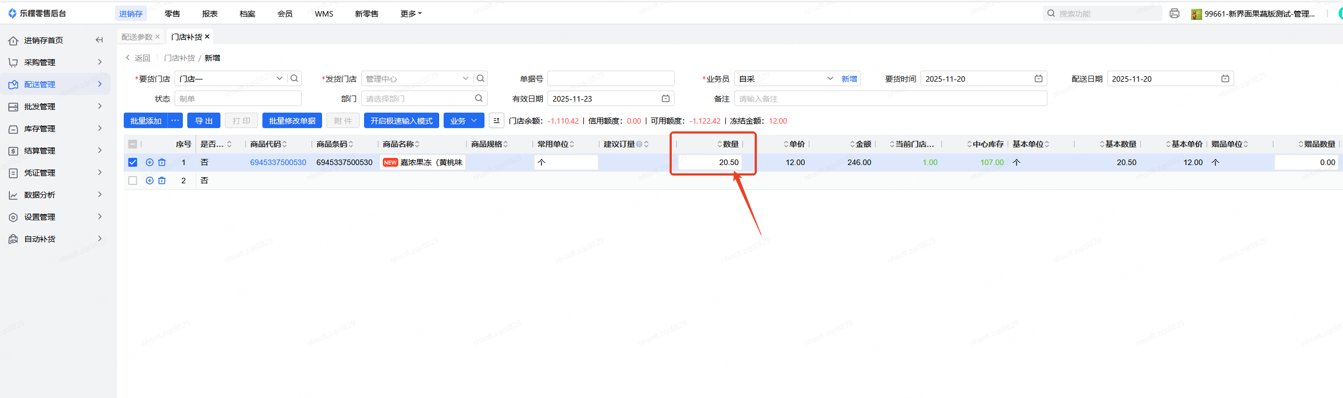
Task: Expand 采购管理 in the sidebar
Action: click(100, 62)
